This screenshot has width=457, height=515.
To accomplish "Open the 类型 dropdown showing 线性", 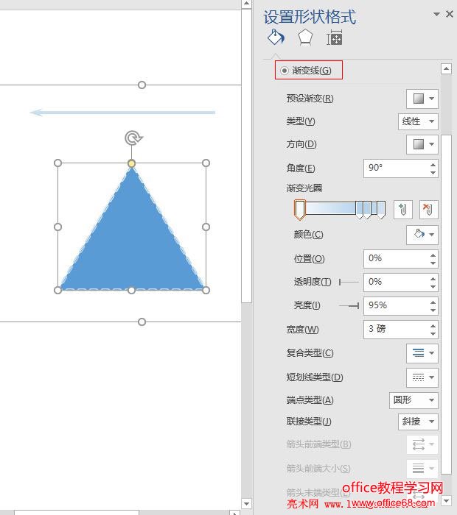I will pyautogui.click(x=418, y=121).
